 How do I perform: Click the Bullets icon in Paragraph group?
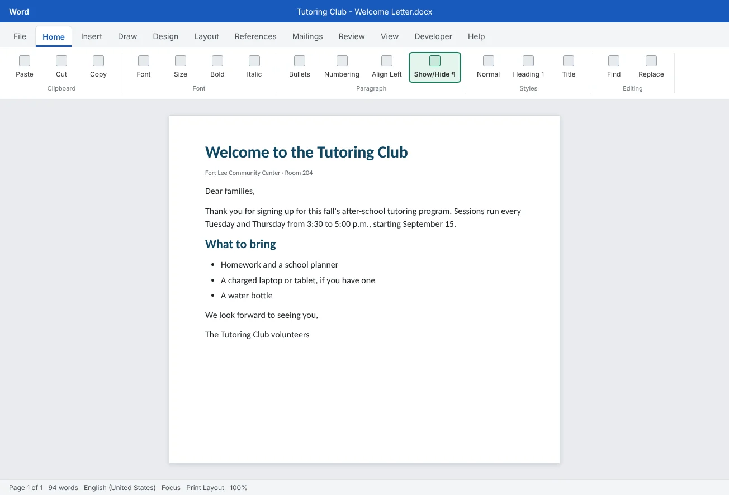click(300, 61)
